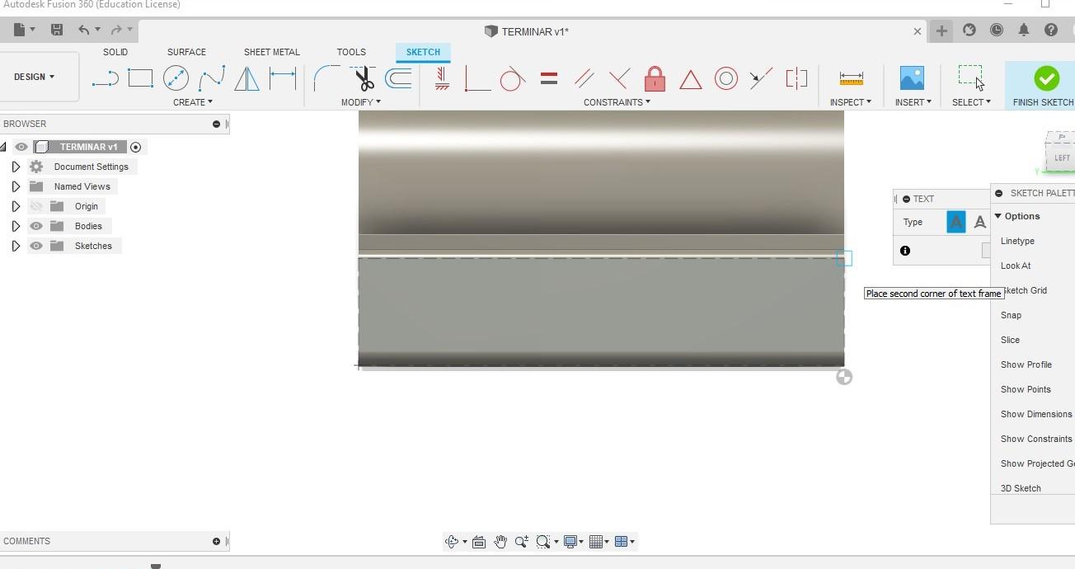Toggle visibility of TERMINAR v1 component
The height and width of the screenshot is (569, 1075).
point(21,147)
